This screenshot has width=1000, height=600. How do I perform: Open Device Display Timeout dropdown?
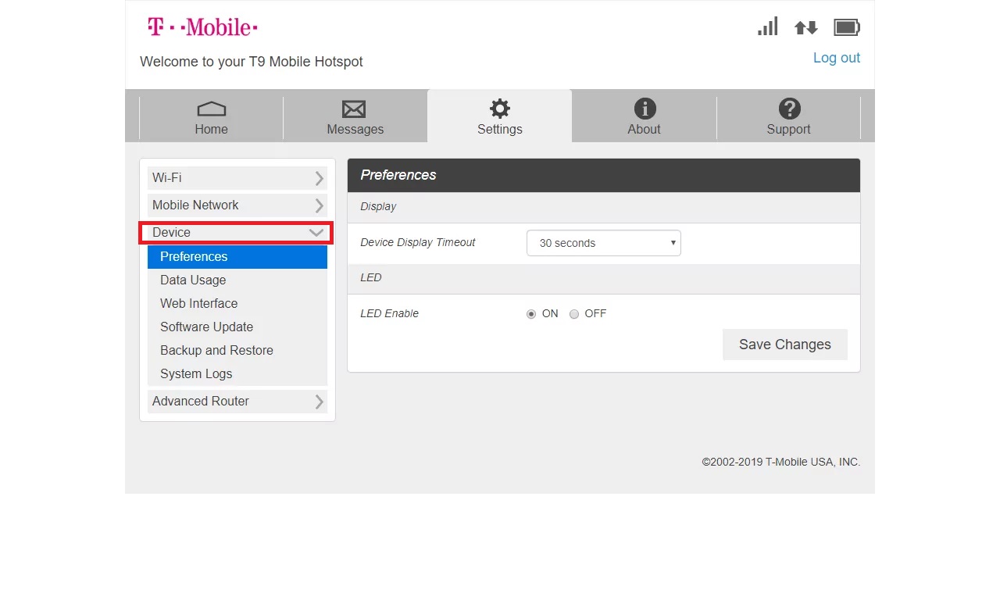pos(604,243)
